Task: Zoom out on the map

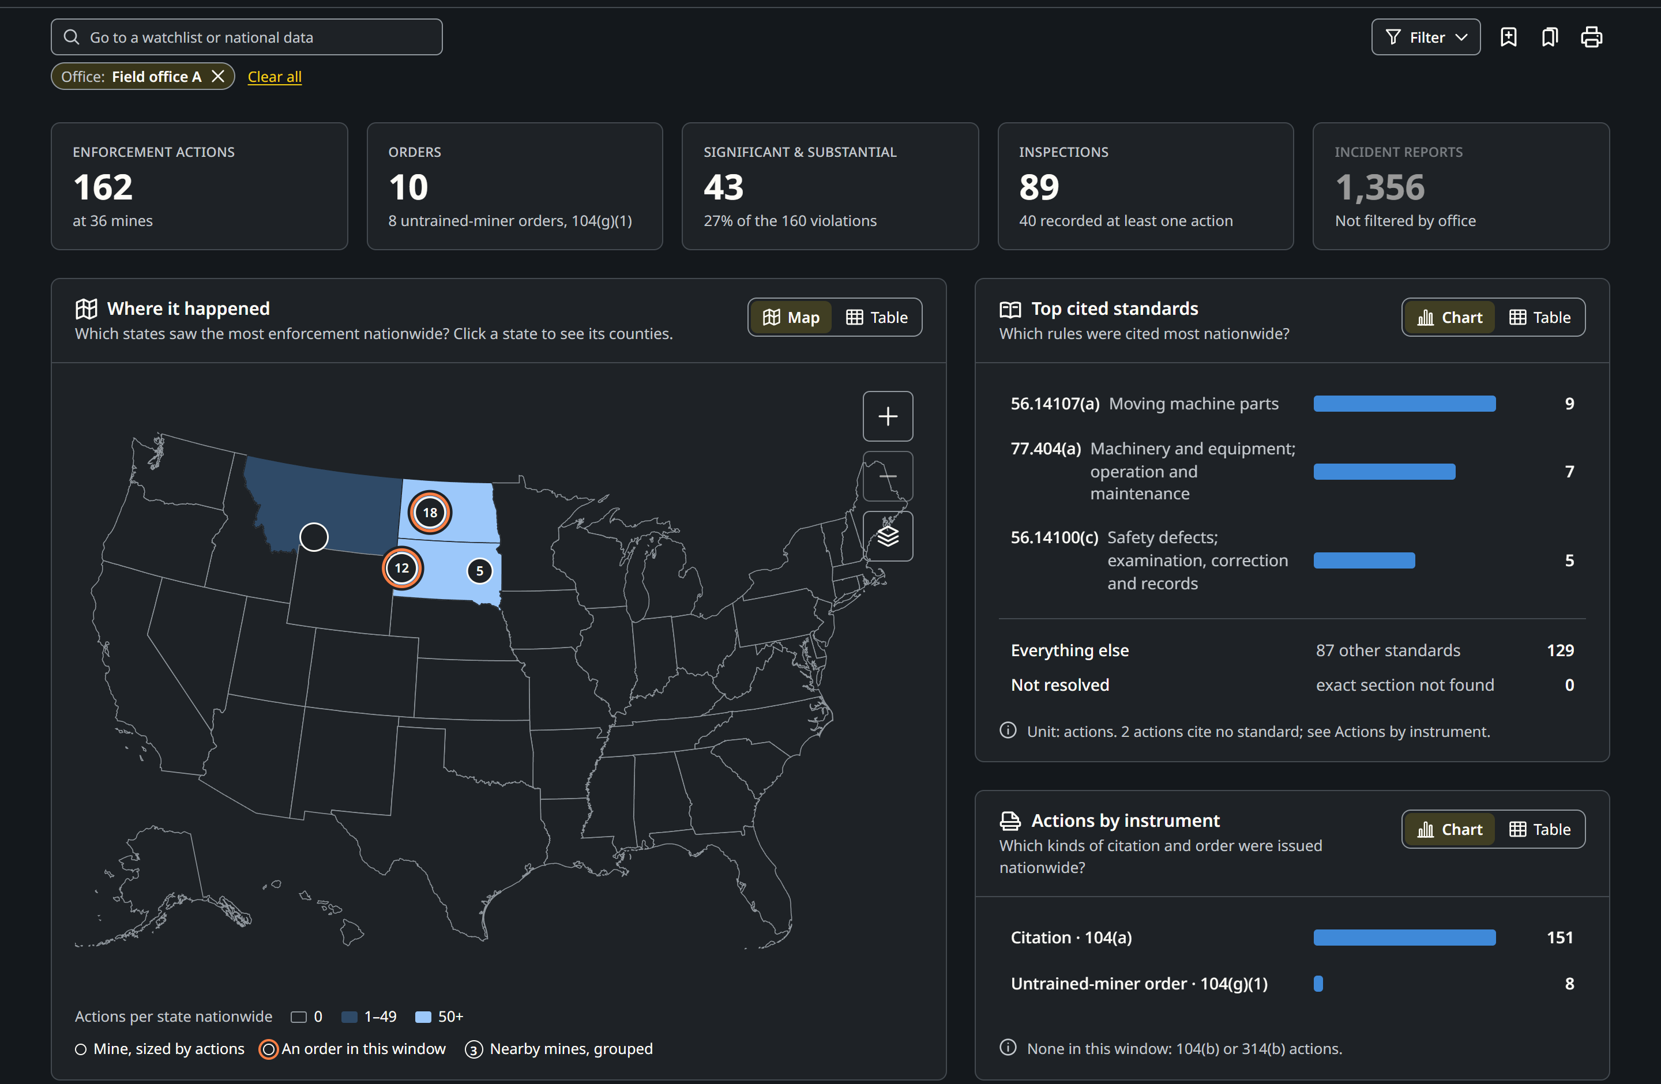Action: (888, 476)
